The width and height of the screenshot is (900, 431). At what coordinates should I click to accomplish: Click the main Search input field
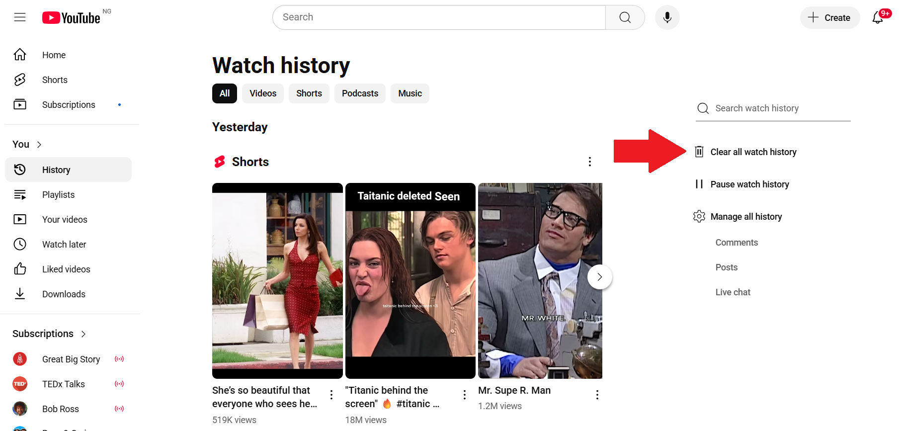pos(439,17)
